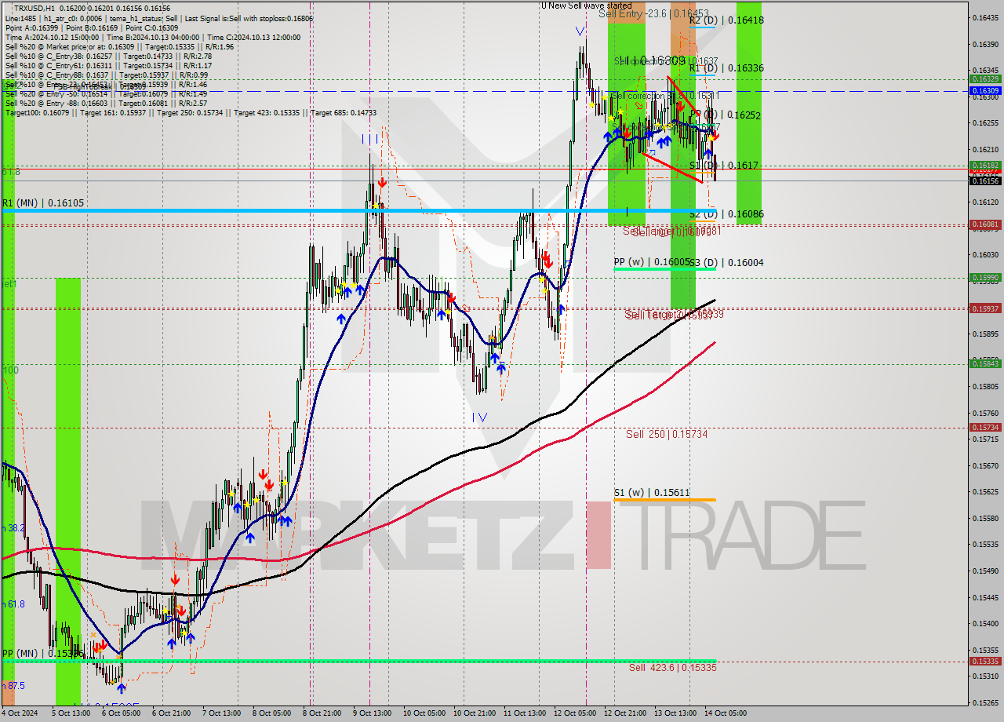Select the '10 Oct 05:00' time axis label

click(424, 713)
